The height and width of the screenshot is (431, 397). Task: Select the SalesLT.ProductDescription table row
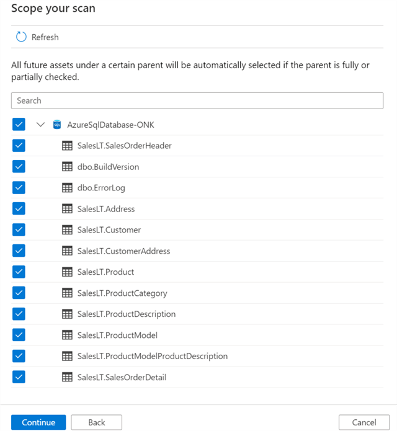click(126, 314)
